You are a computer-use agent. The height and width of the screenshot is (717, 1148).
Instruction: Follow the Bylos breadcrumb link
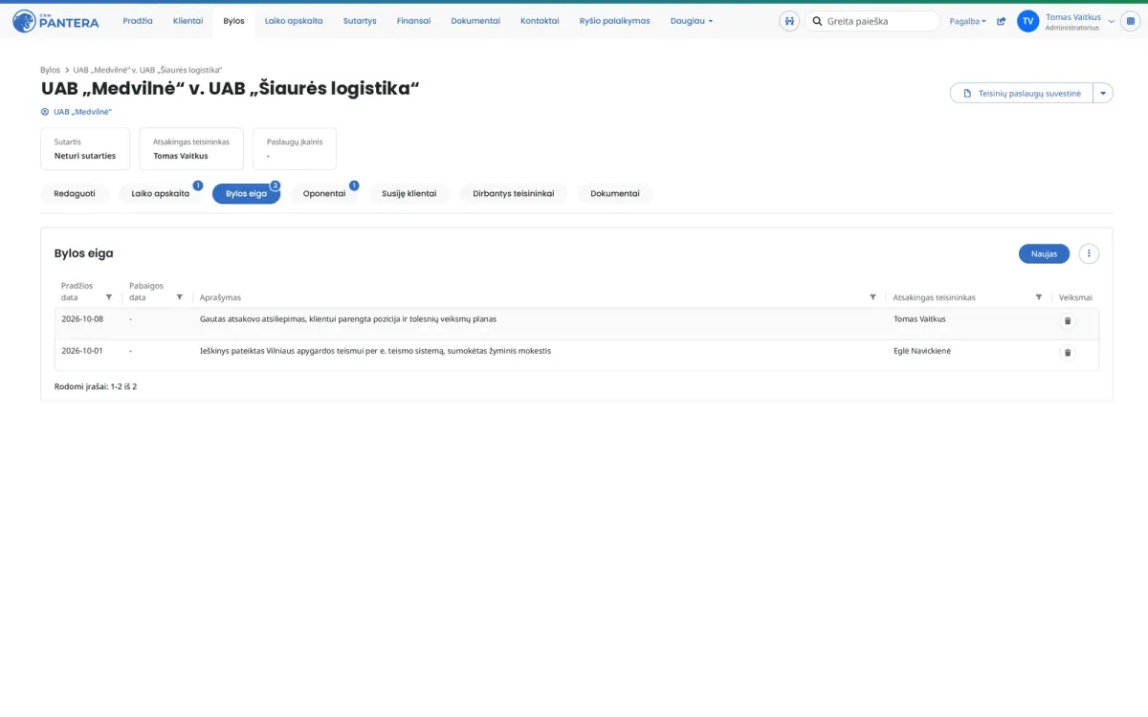pos(50,70)
